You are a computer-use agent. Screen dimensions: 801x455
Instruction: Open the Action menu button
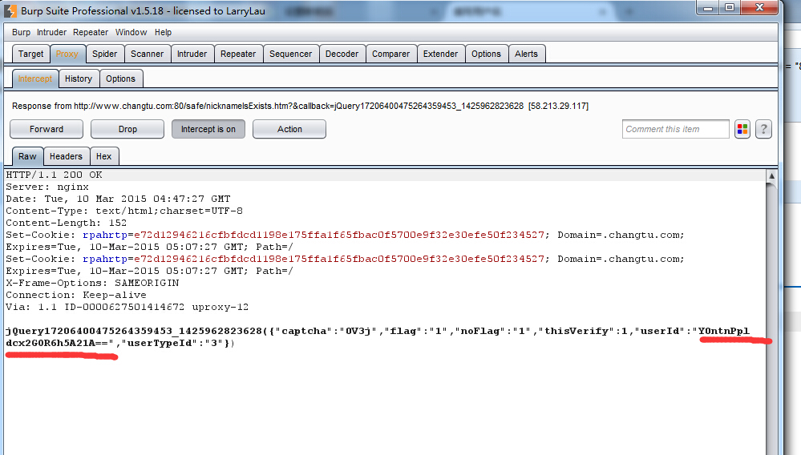tap(289, 129)
